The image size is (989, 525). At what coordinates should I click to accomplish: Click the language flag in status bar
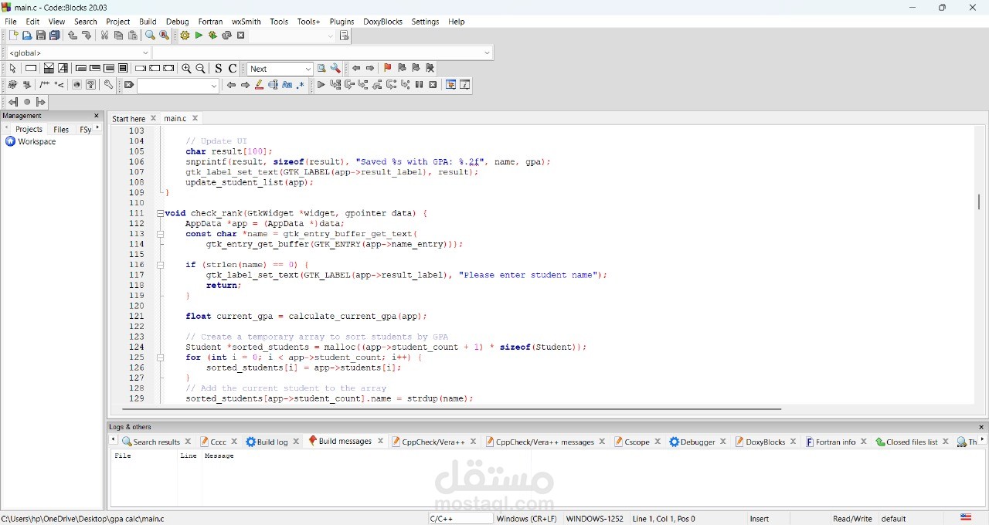point(966,518)
